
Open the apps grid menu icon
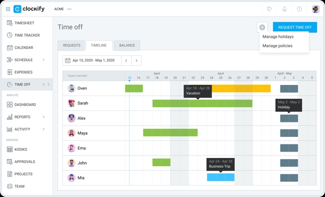8,9
